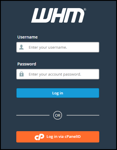Click the registered trademark symbol beside WHM

click(85, 10)
